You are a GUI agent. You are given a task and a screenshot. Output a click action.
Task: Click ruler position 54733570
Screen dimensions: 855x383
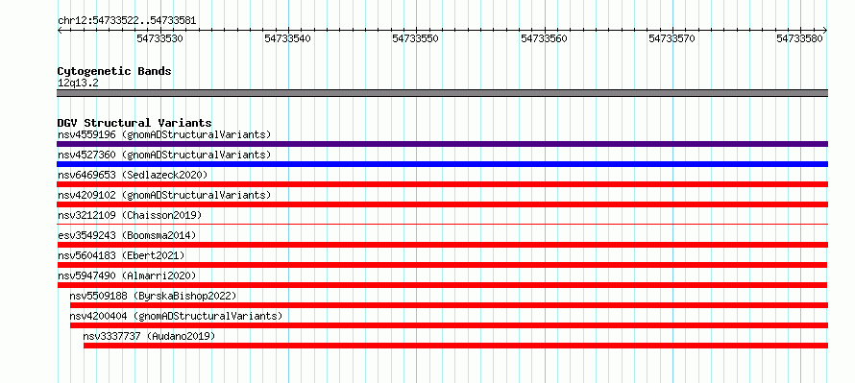[x=672, y=38]
